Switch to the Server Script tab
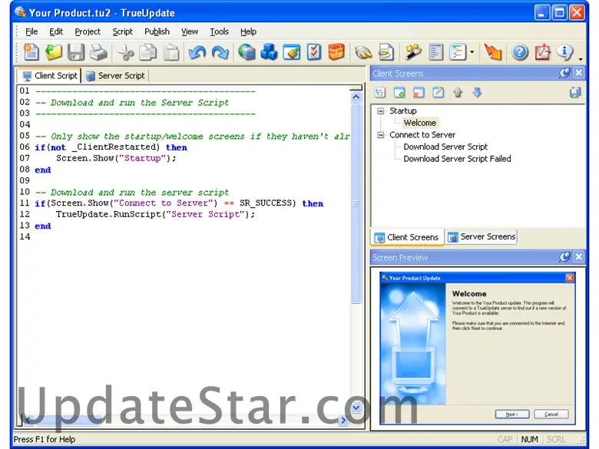Screen dimensions: 599x449 (x=115, y=75)
